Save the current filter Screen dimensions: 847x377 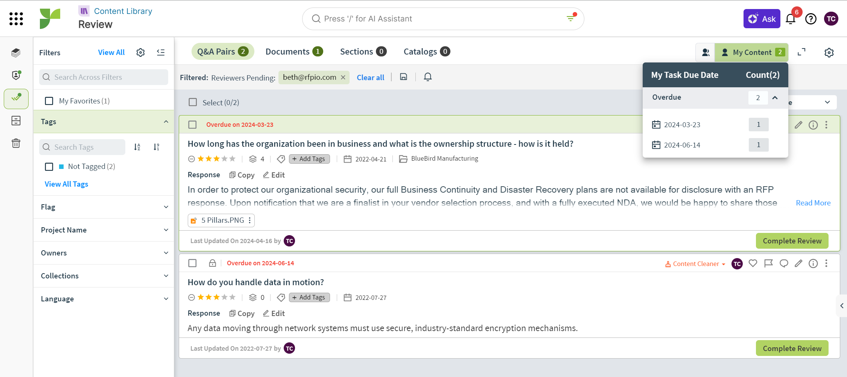coord(403,77)
